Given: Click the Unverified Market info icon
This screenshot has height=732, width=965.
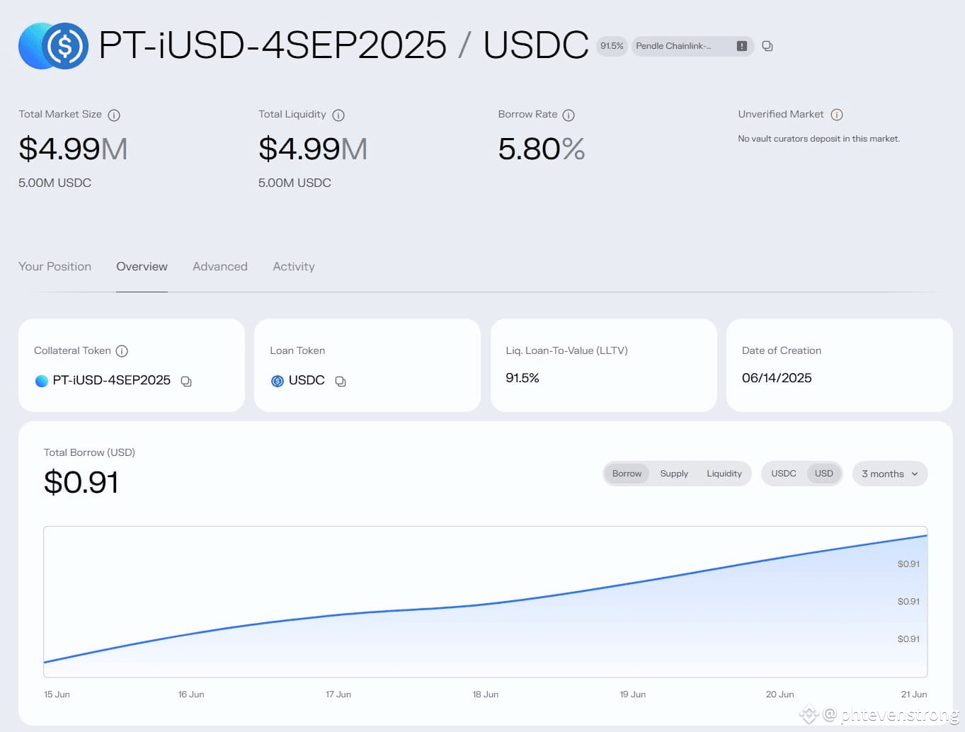Looking at the screenshot, I should pyautogui.click(x=836, y=115).
